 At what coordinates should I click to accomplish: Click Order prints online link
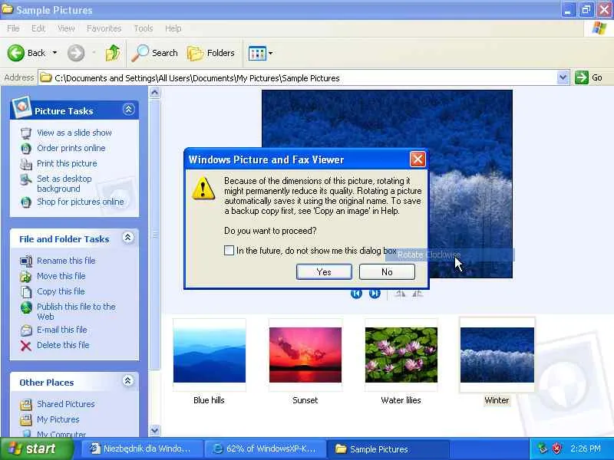point(71,148)
